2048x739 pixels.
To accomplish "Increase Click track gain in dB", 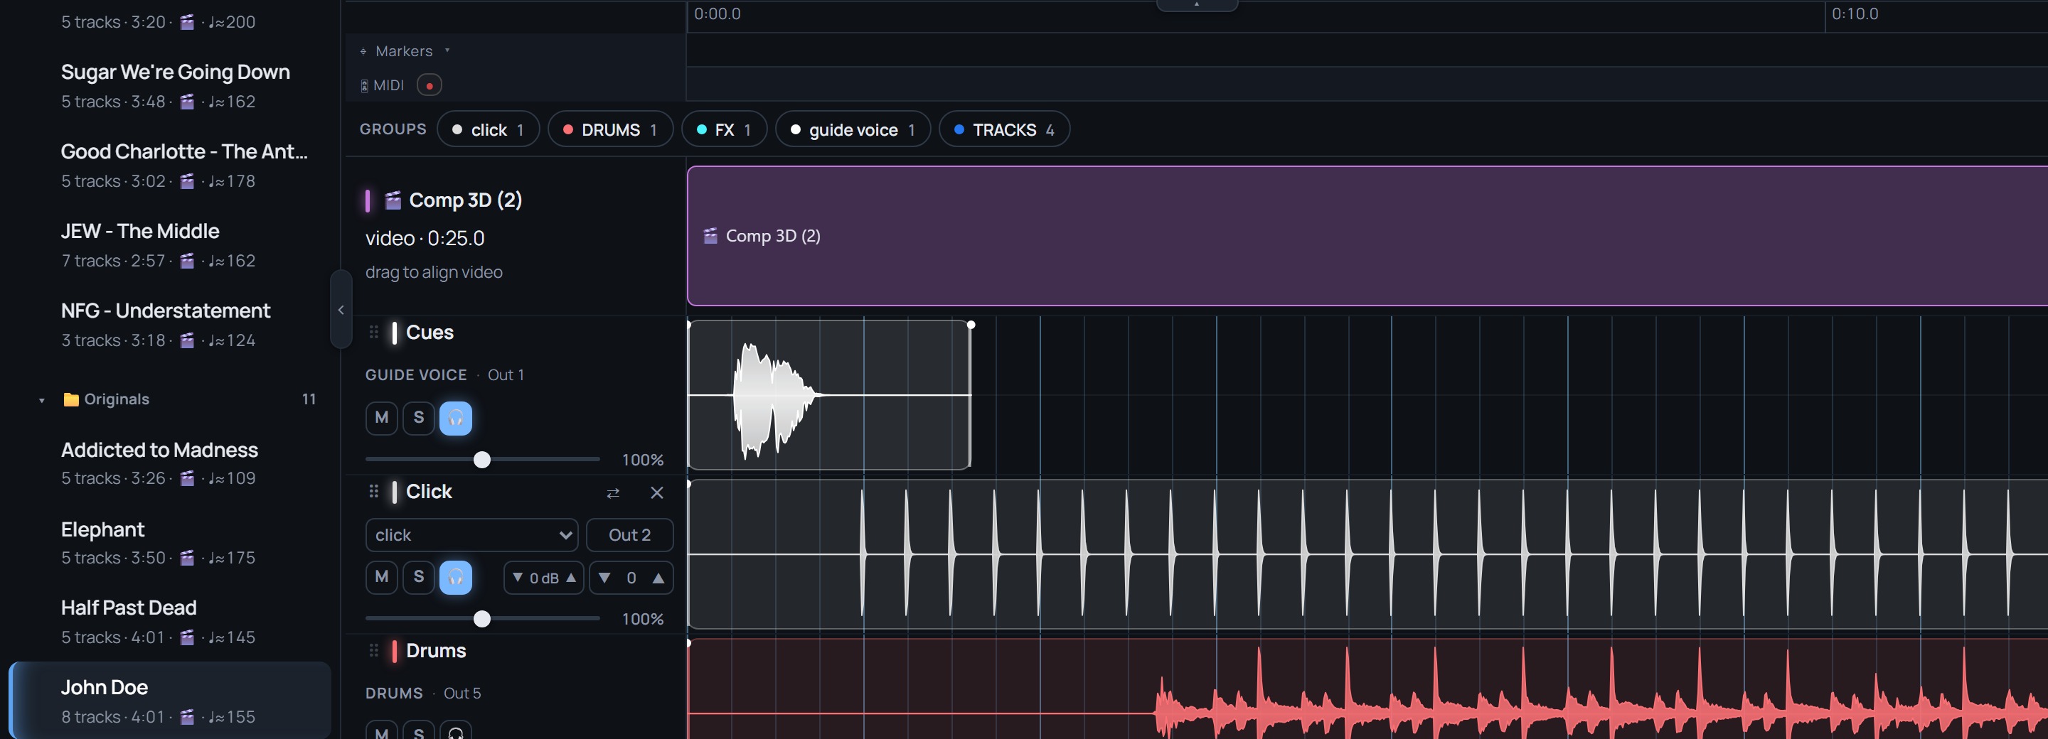I will pos(571,578).
